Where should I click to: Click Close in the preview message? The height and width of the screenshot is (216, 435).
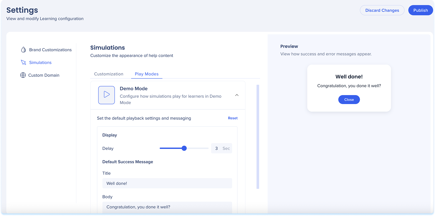(349, 100)
